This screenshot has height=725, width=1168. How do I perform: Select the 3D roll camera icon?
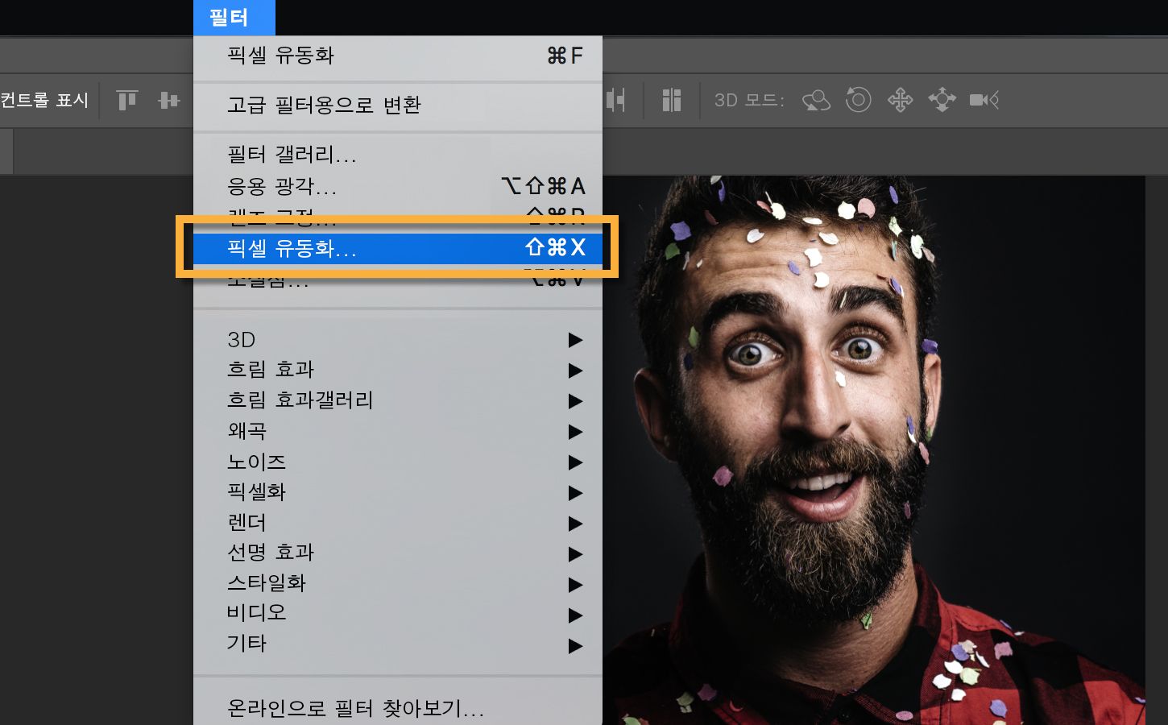[x=858, y=100]
